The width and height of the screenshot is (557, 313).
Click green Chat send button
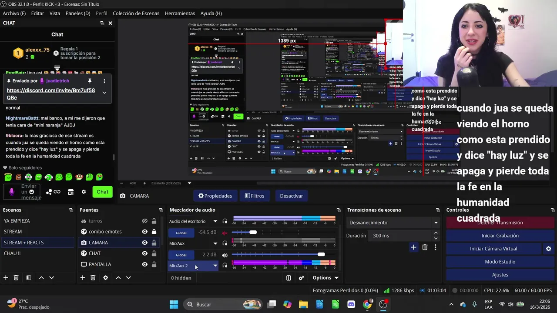click(x=102, y=192)
